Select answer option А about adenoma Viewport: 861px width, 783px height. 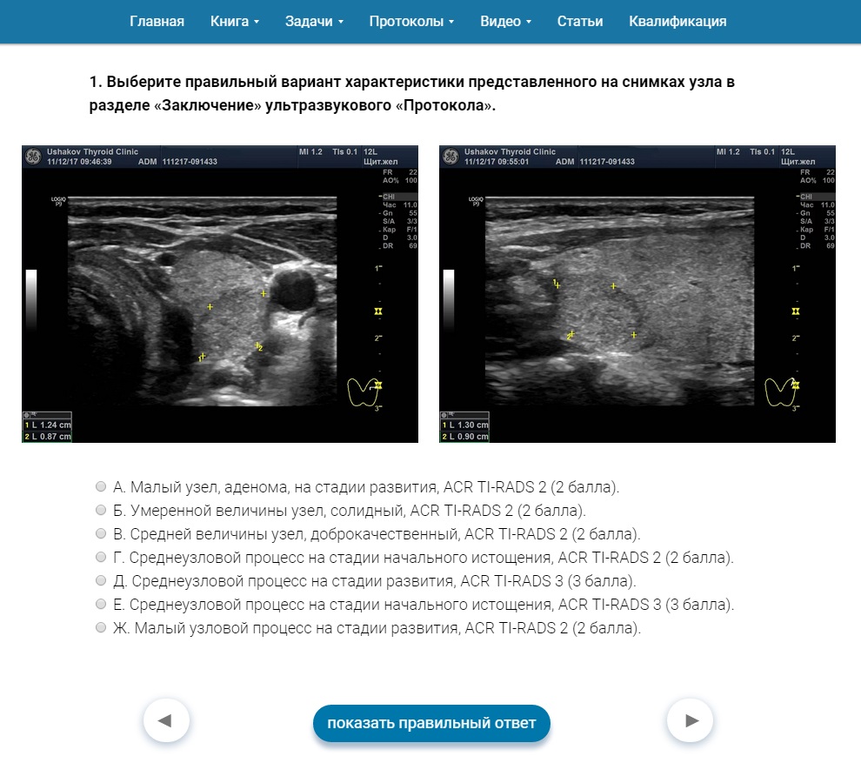coord(101,486)
